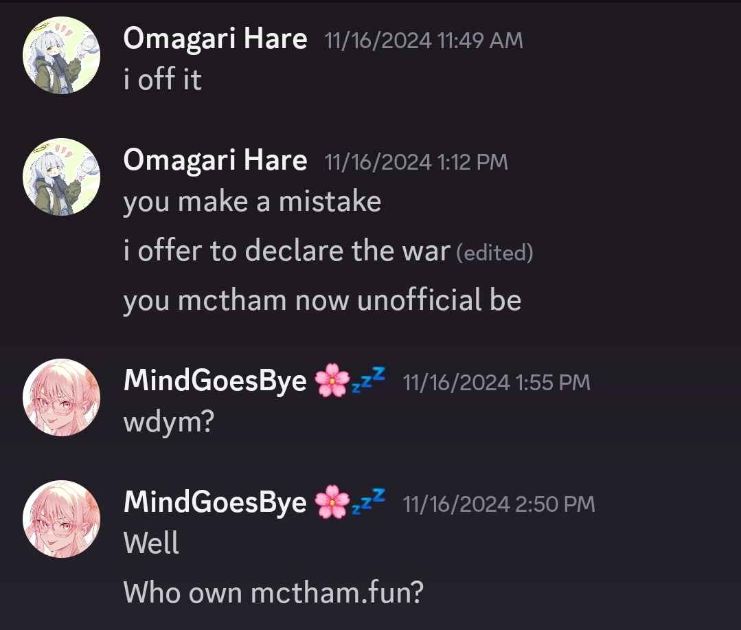Click Omagari Hare's avatar on the 1:12 PM message

pos(61,177)
